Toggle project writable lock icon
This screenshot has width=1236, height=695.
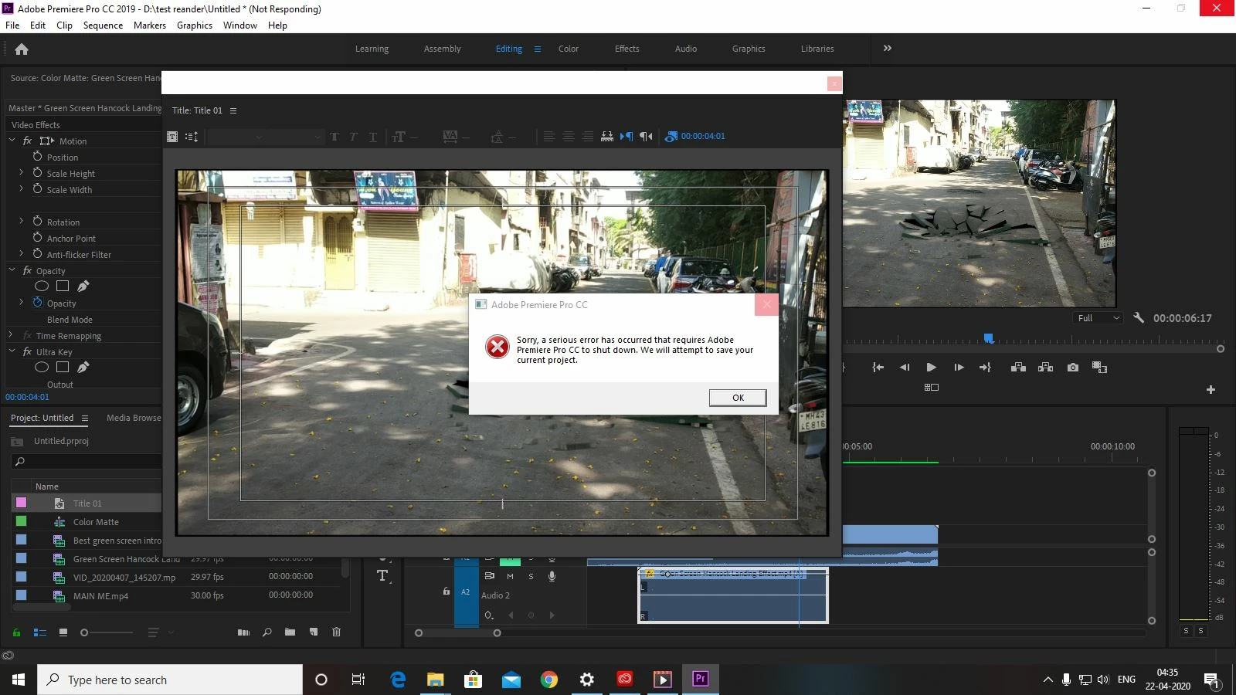tap(16, 632)
